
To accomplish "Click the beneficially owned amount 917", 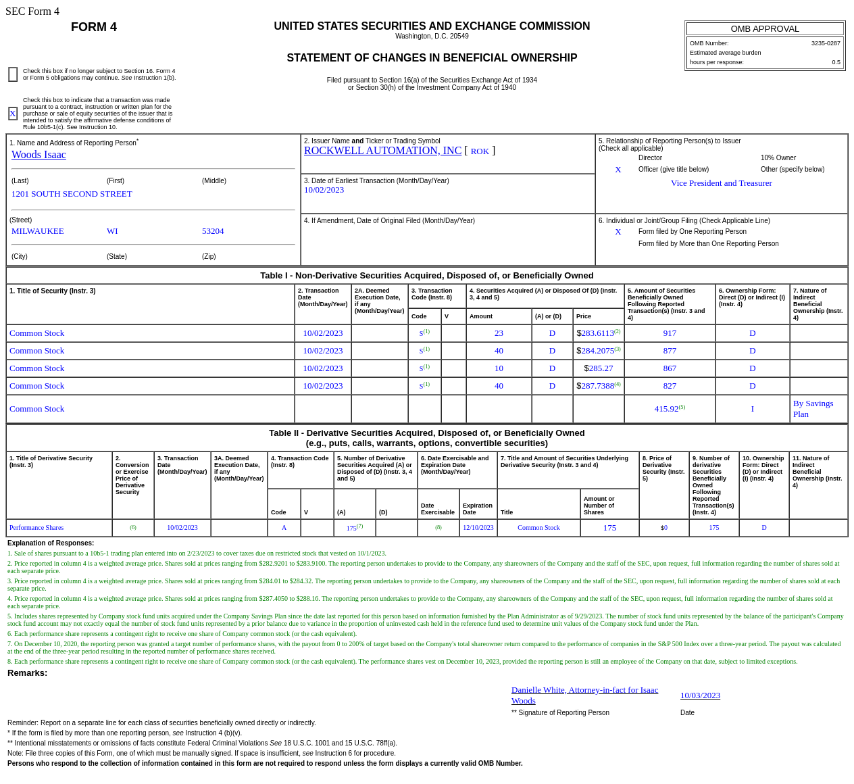I will [670, 333].
